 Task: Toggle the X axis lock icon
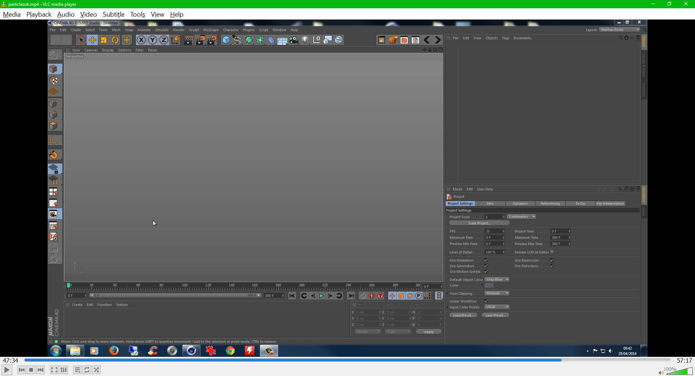[141, 40]
